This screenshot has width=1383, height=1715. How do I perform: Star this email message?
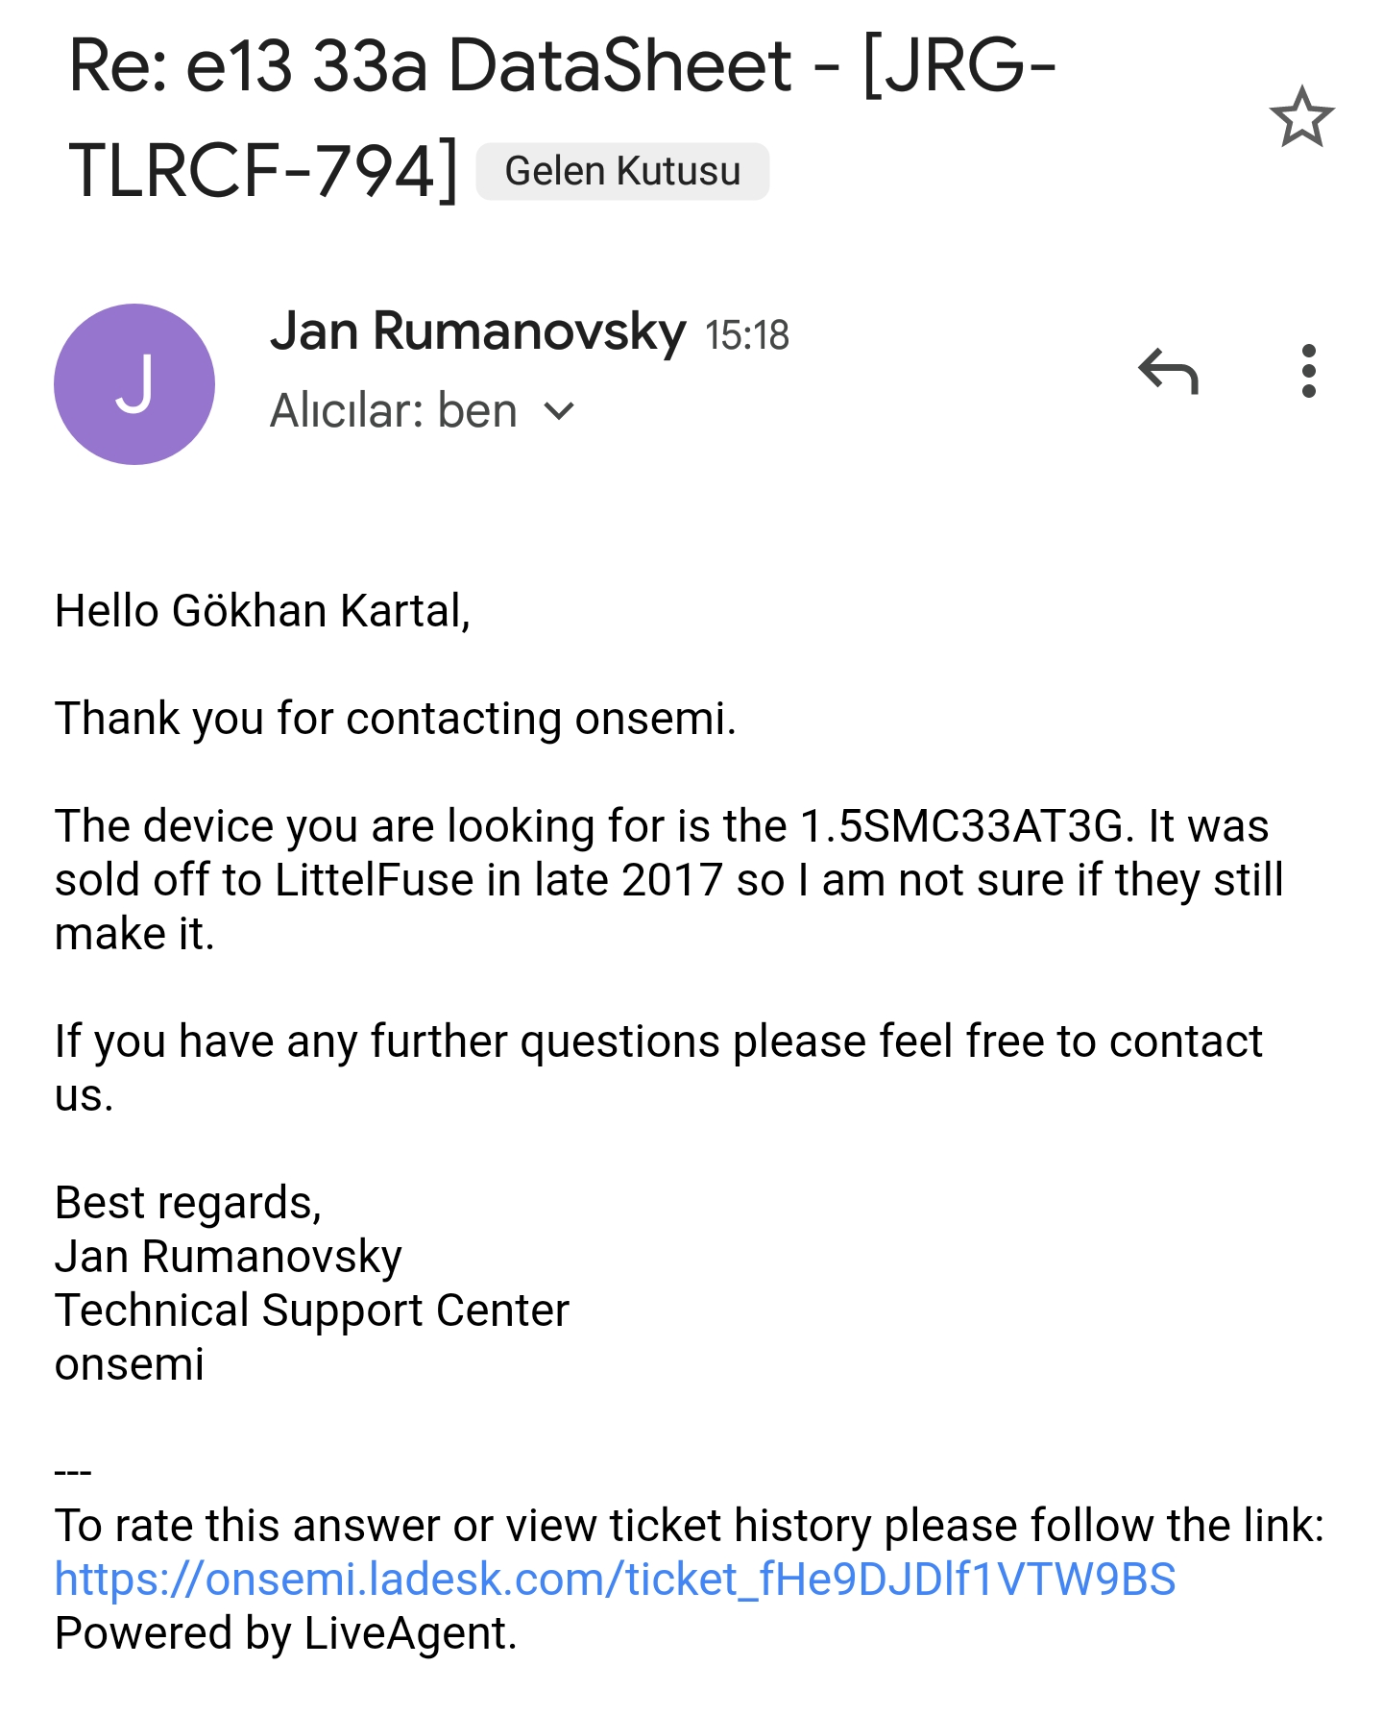(x=1301, y=118)
